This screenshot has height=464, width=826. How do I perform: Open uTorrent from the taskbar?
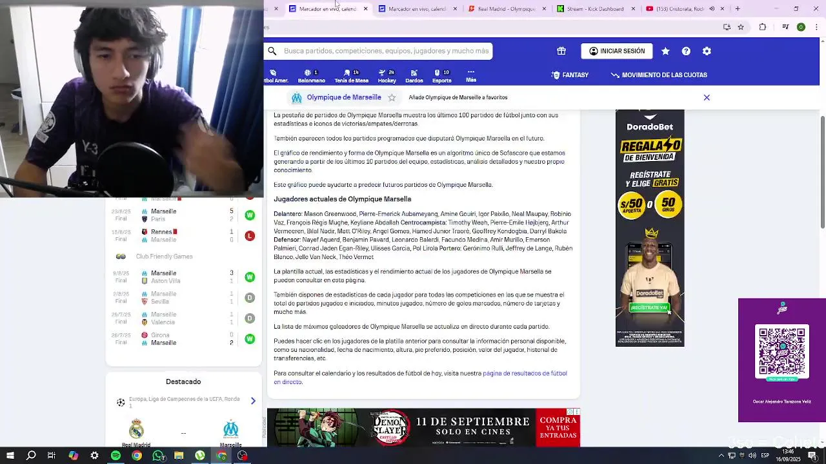tap(200, 456)
